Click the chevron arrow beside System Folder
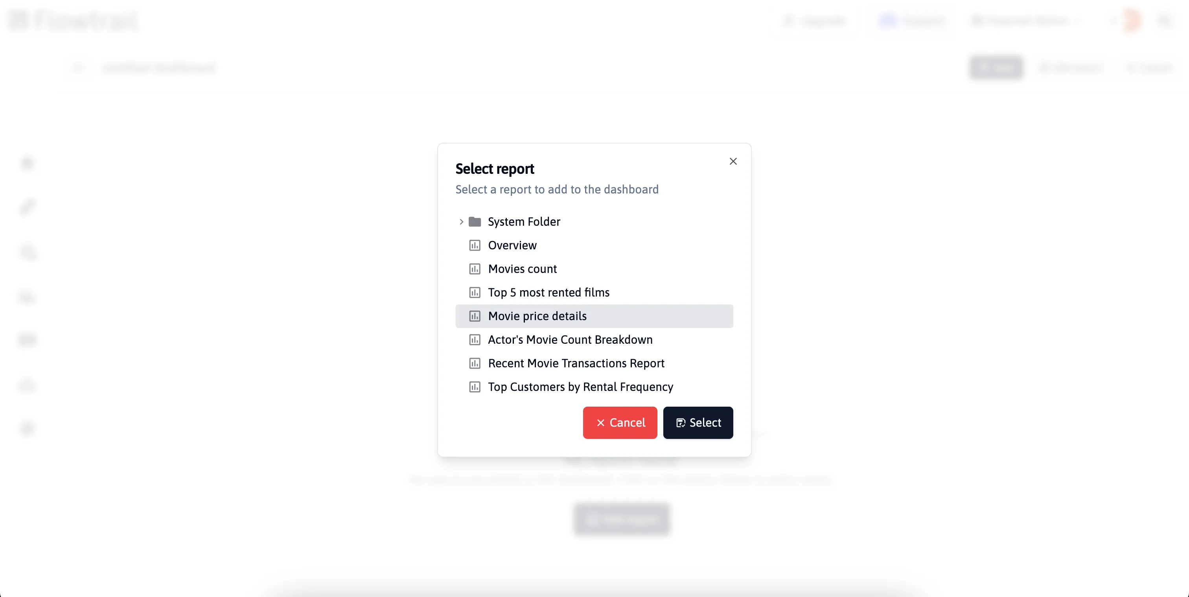The width and height of the screenshot is (1189, 597). (x=461, y=221)
